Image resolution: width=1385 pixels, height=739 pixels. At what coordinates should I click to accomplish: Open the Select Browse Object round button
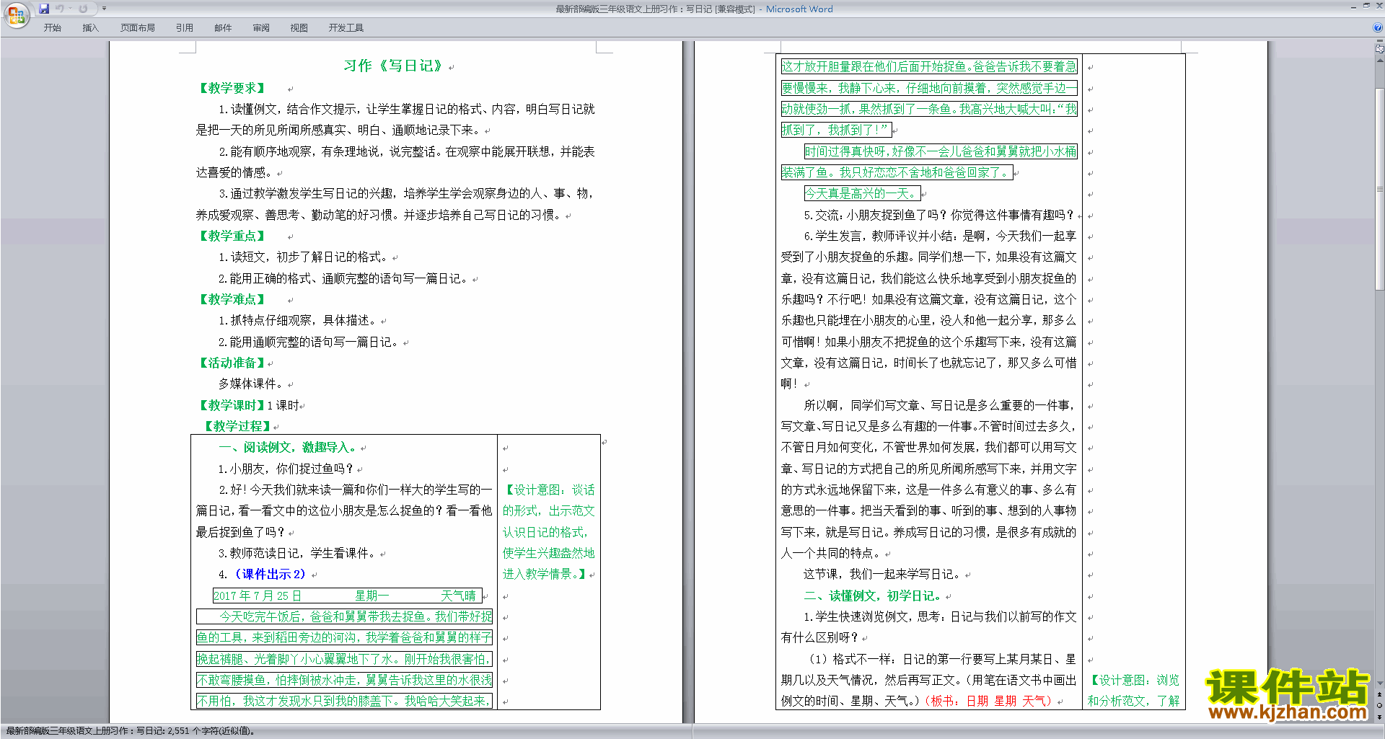point(1379,706)
